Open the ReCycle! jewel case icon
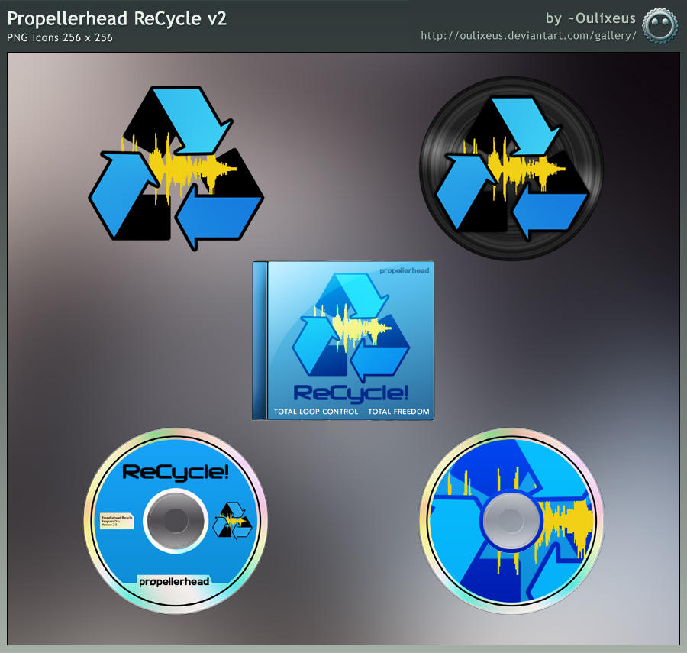The width and height of the screenshot is (687, 653). coord(342,340)
